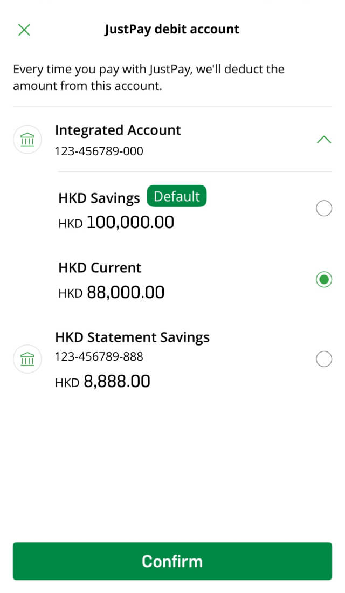Select the HKD Savings radio button

pos(323,208)
